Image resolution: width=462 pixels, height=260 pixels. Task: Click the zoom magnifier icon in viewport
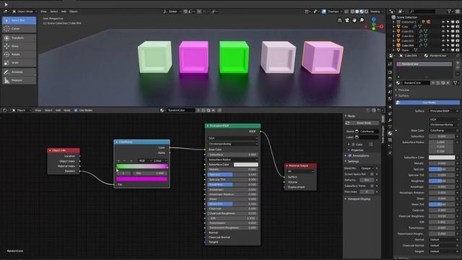tap(362, 20)
